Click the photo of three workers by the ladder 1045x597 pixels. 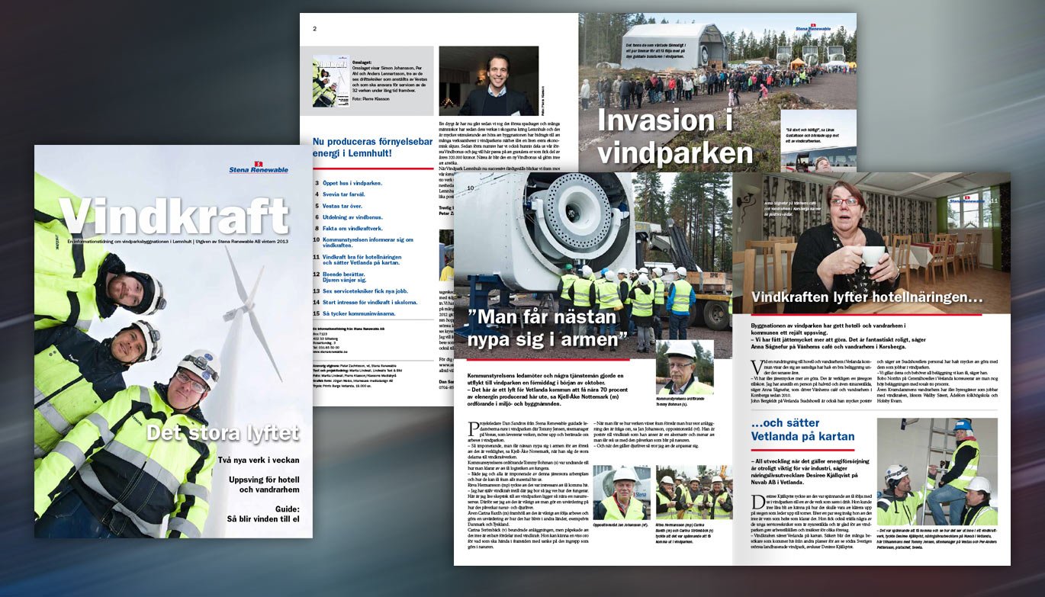(937, 472)
